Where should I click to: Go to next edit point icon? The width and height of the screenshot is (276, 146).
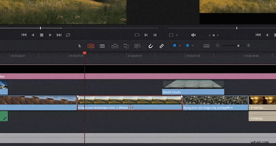(146, 35)
